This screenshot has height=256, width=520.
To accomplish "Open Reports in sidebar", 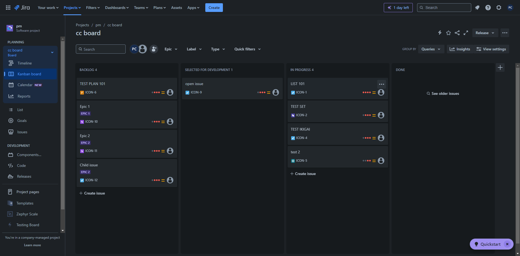I will [x=30, y=96].
